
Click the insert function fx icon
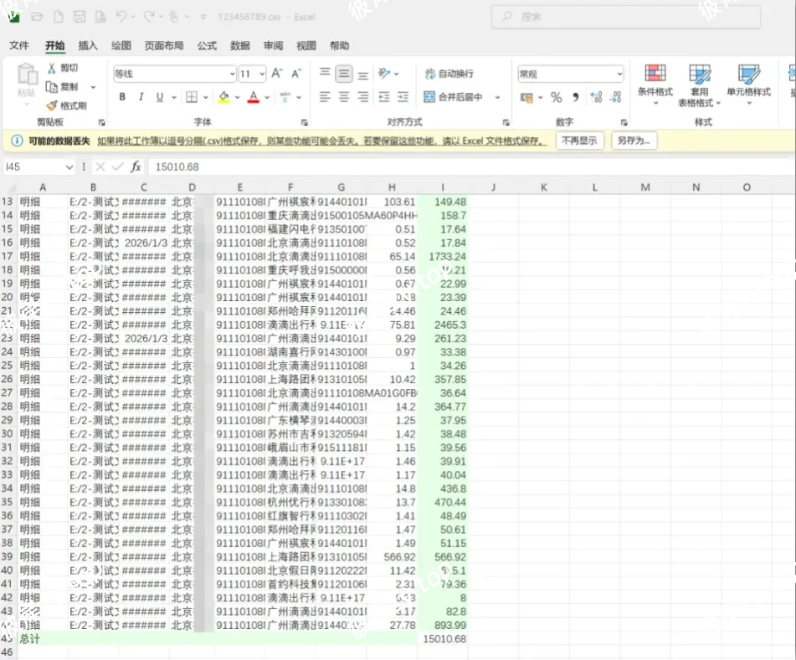(x=136, y=166)
